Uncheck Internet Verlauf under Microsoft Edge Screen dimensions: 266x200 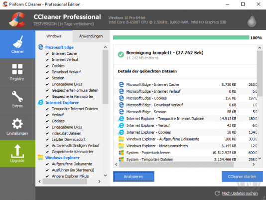(x=47, y=60)
